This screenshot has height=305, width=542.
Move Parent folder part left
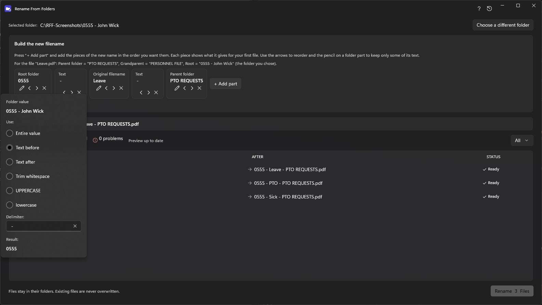[185, 88]
